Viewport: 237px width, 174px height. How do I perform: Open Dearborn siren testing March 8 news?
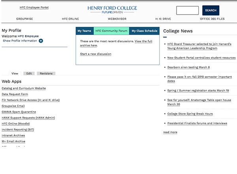(188, 67)
